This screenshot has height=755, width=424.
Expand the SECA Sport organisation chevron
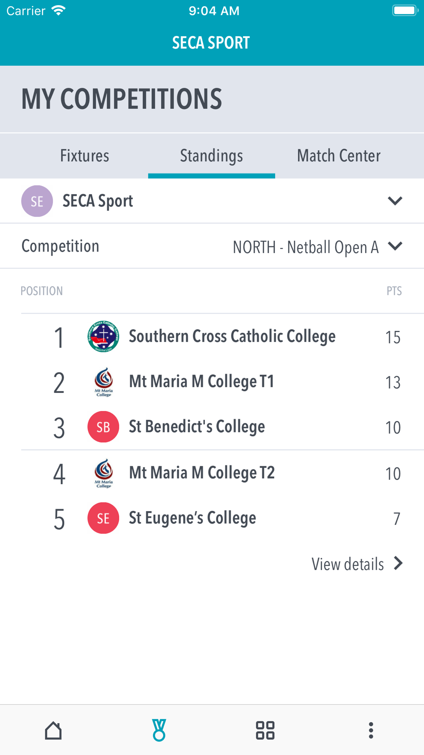tap(395, 201)
